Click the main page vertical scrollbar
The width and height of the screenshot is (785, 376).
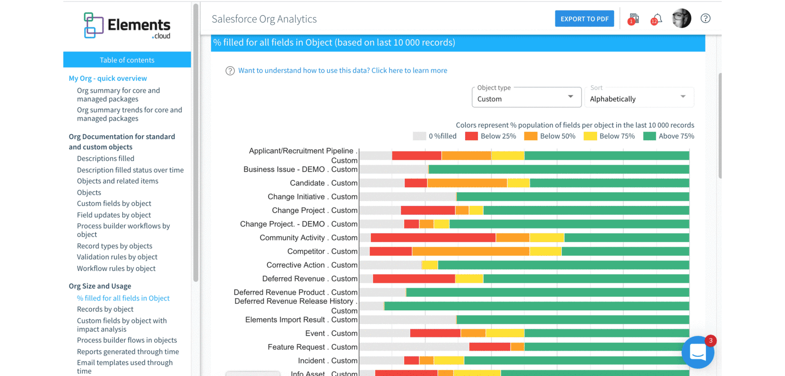720,125
